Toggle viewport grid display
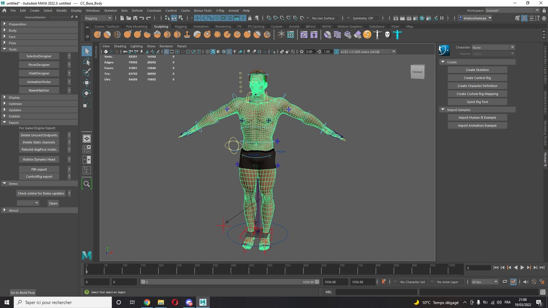548x308 pixels. point(166,52)
